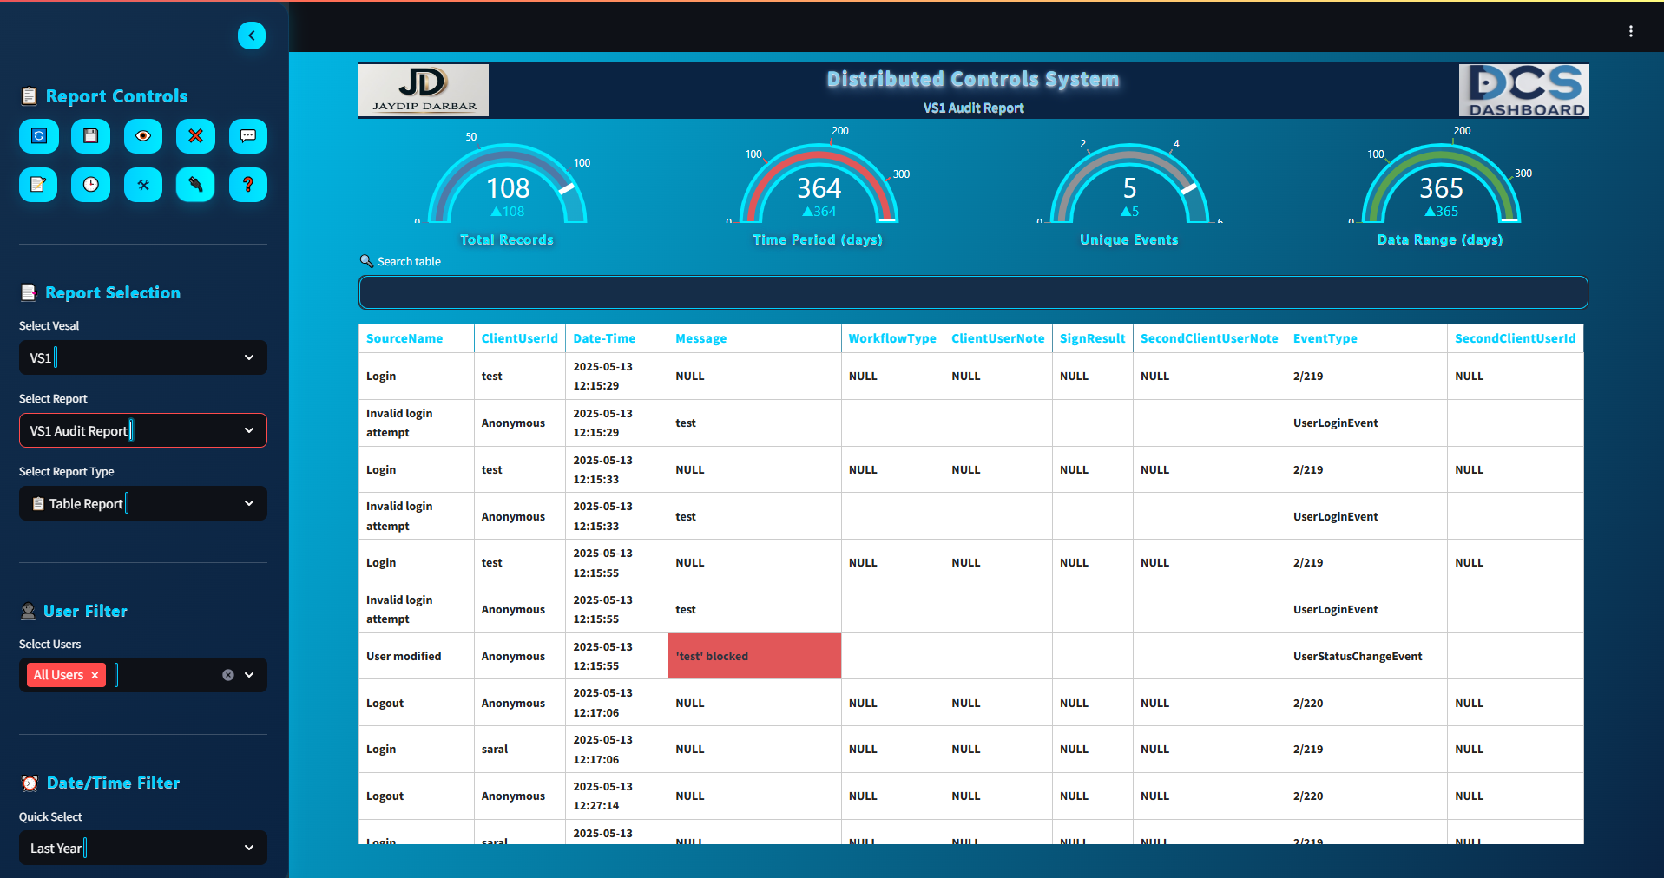Viewport: 1664px width, 878px height.
Task: Expand the Quick Select Last Year dropdown
Action: 143,848
